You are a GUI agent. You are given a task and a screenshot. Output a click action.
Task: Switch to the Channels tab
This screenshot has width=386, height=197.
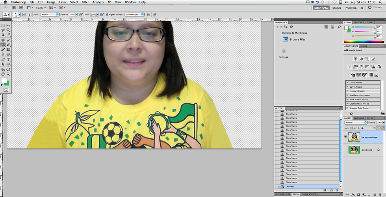[359, 118]
